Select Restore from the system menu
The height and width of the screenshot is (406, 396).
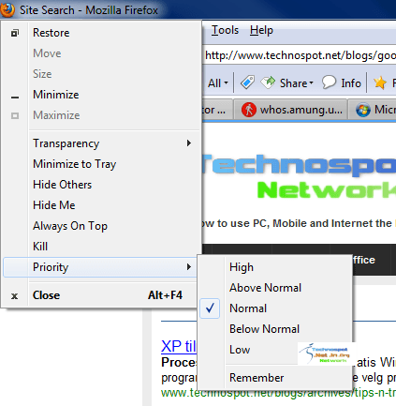pyautogui.click(x=101, y=33)
